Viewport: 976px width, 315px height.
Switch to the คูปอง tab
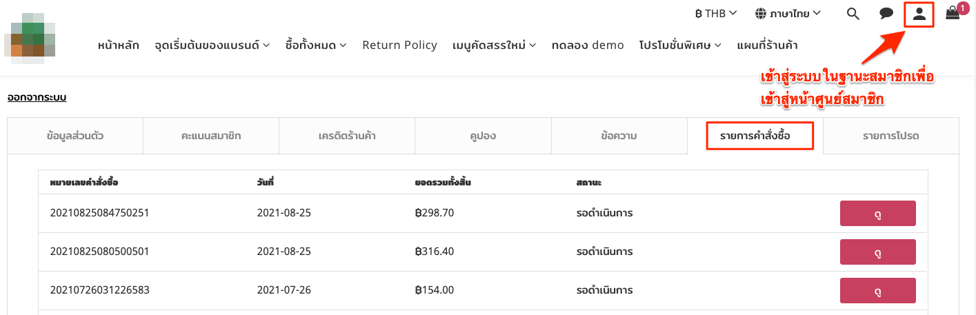coord(483,136)
